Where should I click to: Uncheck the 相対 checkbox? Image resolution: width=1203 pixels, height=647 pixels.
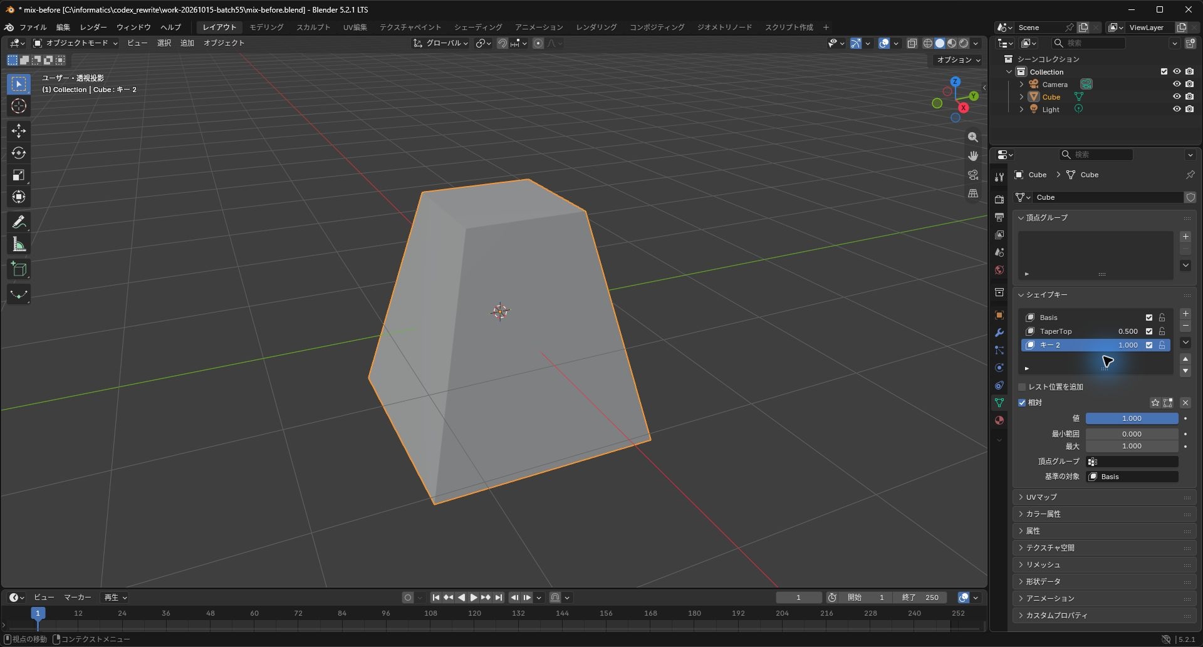tap(1023, 403)
